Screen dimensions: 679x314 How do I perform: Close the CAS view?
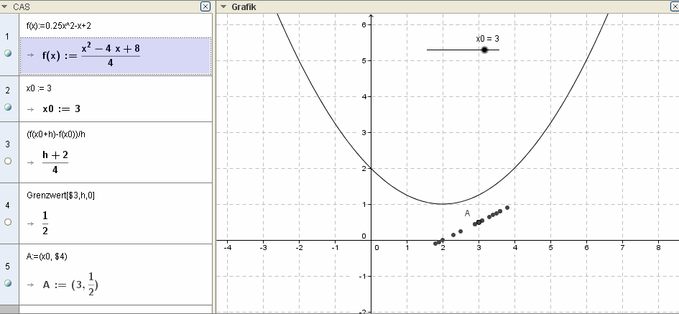tap(205, 6)
